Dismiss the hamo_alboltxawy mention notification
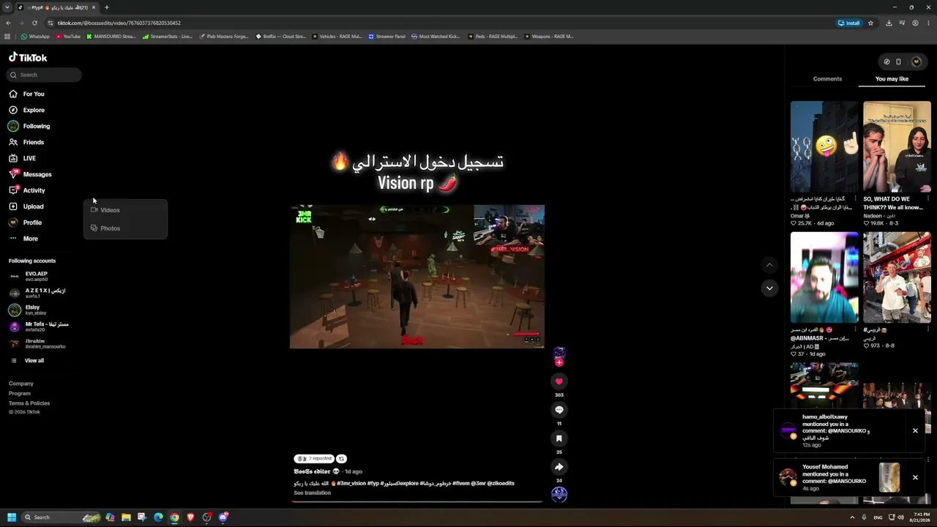937x527 pixels. coord(915,430)
